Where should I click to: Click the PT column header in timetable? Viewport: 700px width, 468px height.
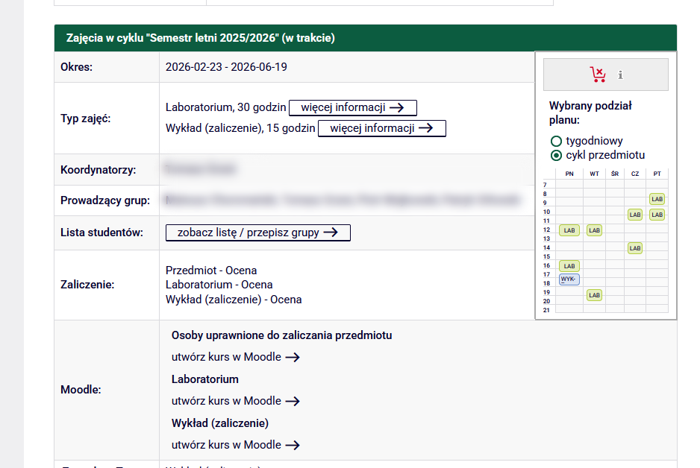[657, 174]
